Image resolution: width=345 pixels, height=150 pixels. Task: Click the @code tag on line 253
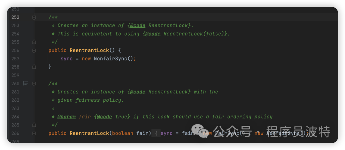pyautogui.click(x=138, y=26)
